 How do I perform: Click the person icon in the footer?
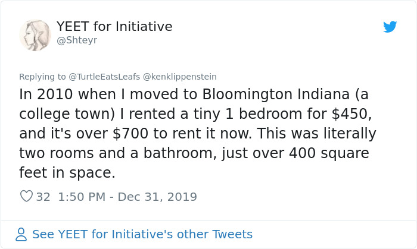coord(21,234)
